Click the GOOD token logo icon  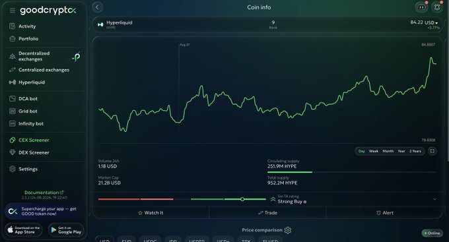[13, 212]
